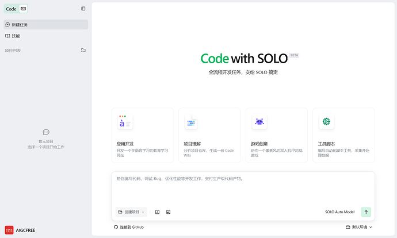Click the BETA badge
Screen dimensions: 397x238
(x=294, y=55)
